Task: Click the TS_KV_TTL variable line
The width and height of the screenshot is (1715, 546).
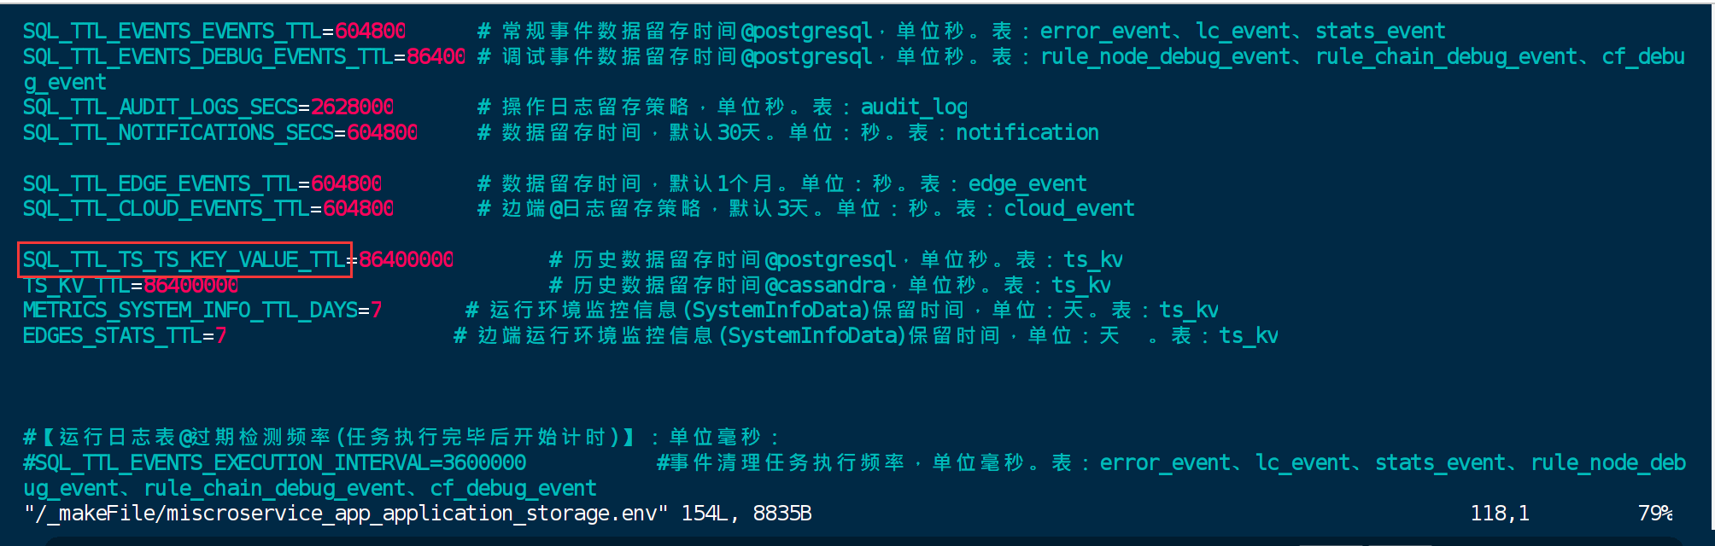Action: pyautogui.click(x=131, y=286)
